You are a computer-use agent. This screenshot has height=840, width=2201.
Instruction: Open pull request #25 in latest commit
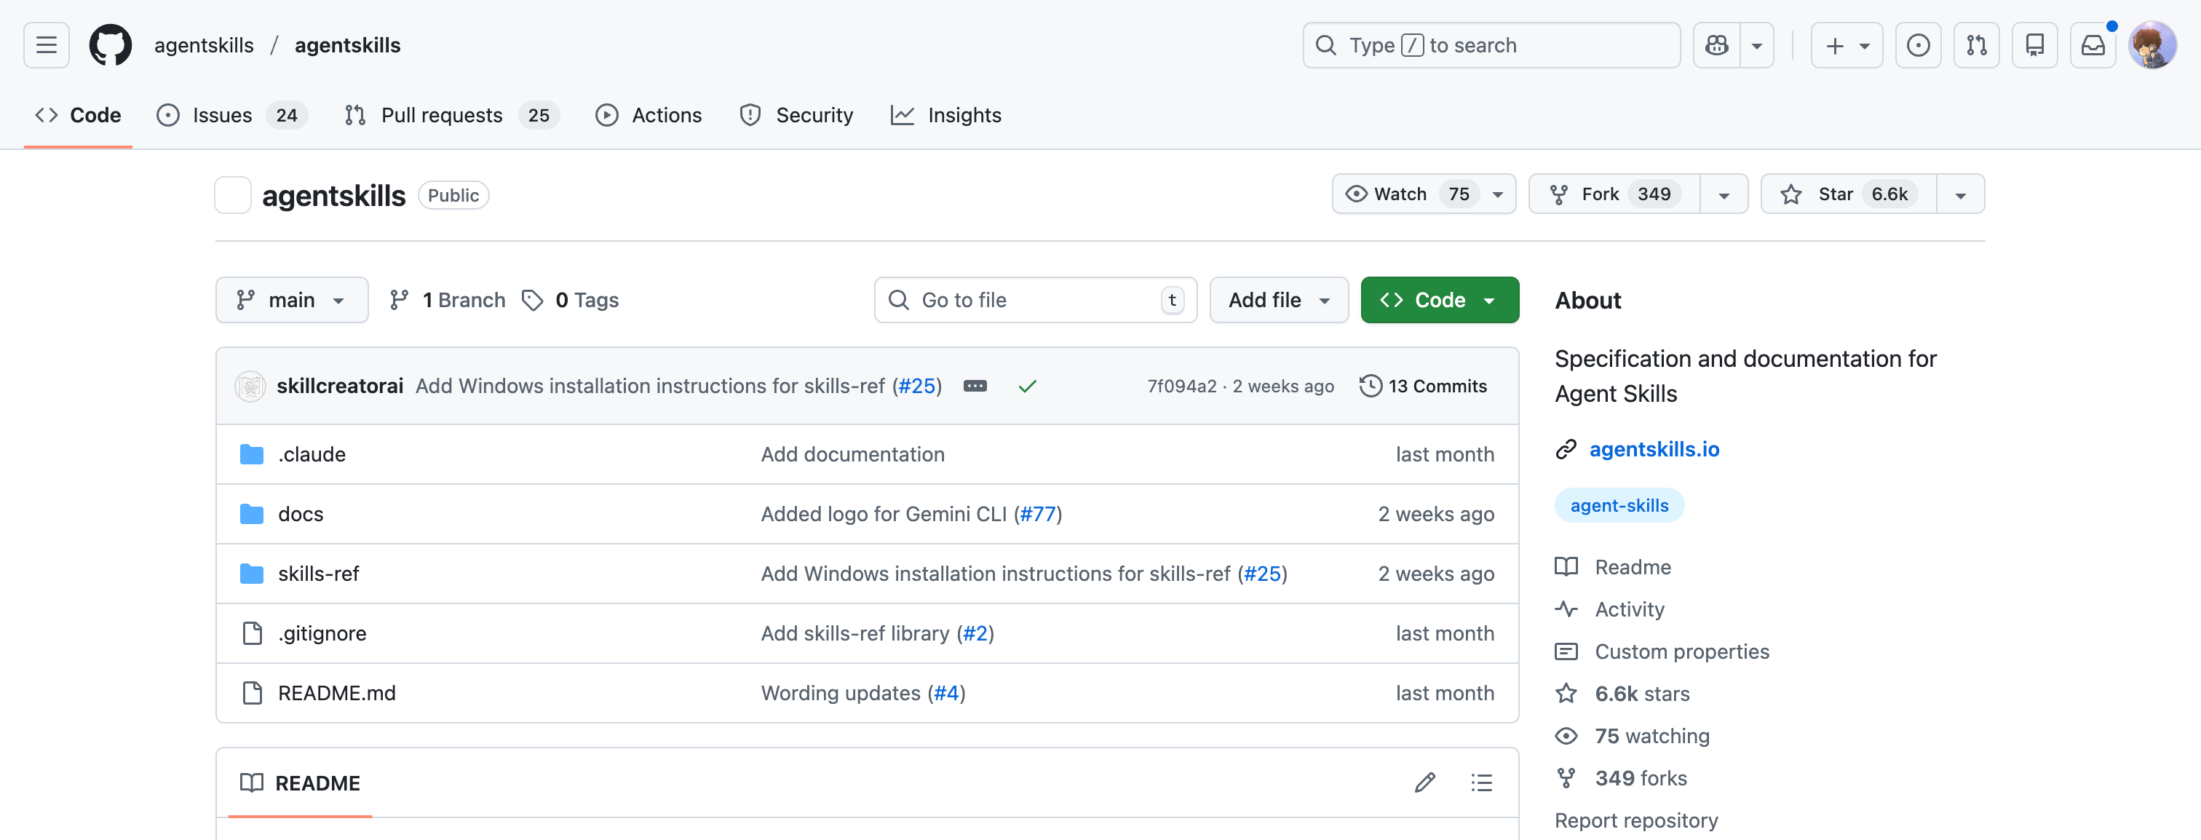click(917, 385)
